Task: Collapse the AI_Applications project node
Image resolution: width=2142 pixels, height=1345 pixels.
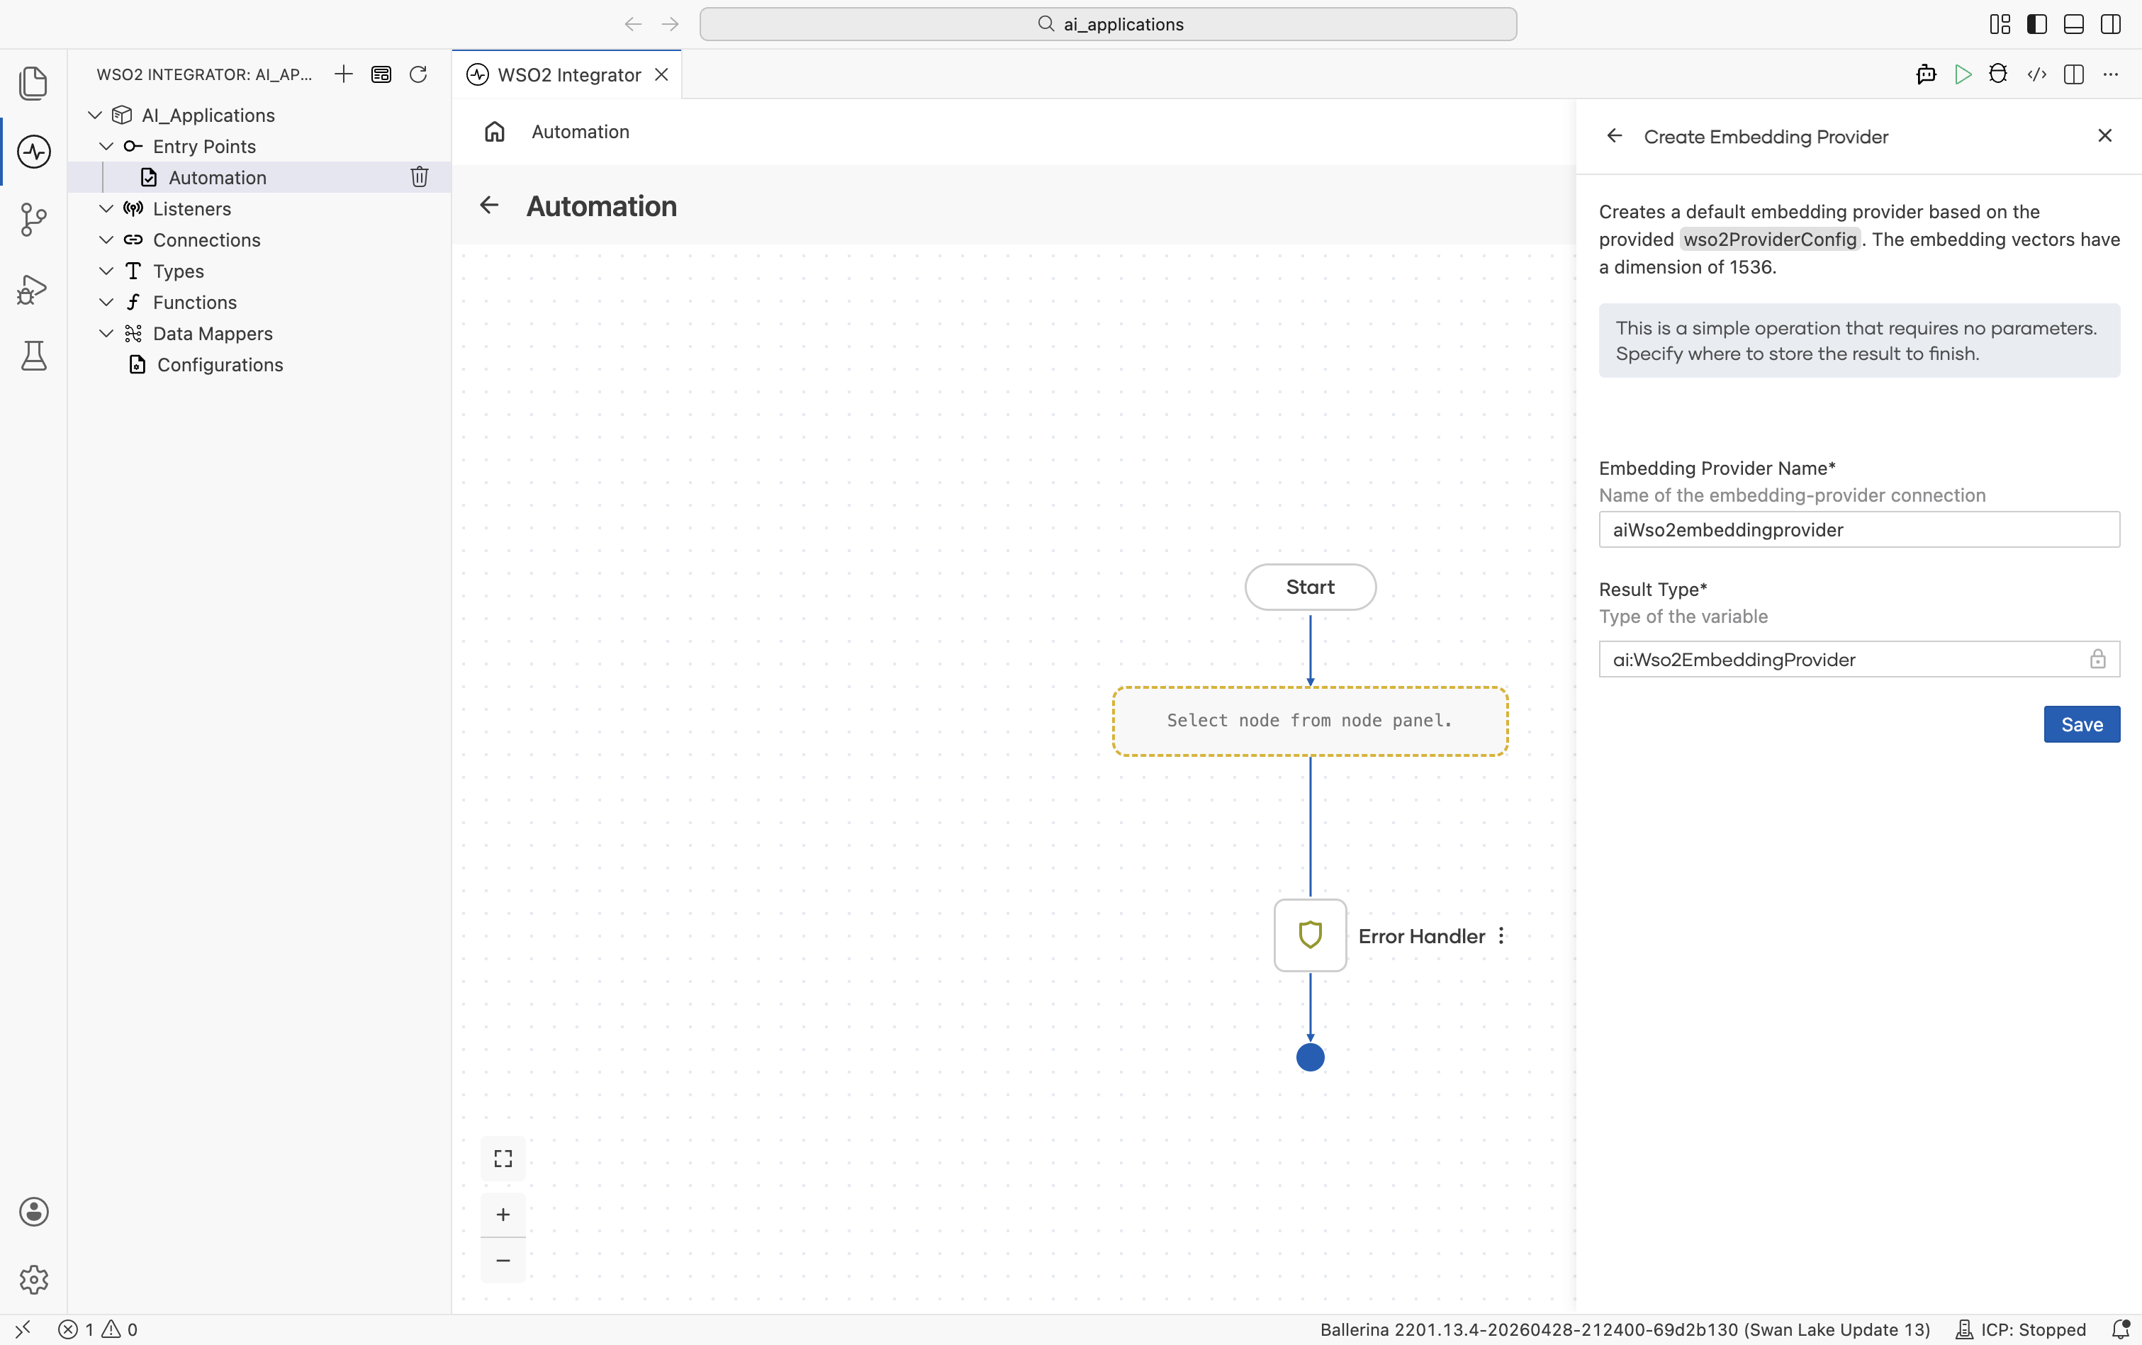Action: (x=95, y=115)
